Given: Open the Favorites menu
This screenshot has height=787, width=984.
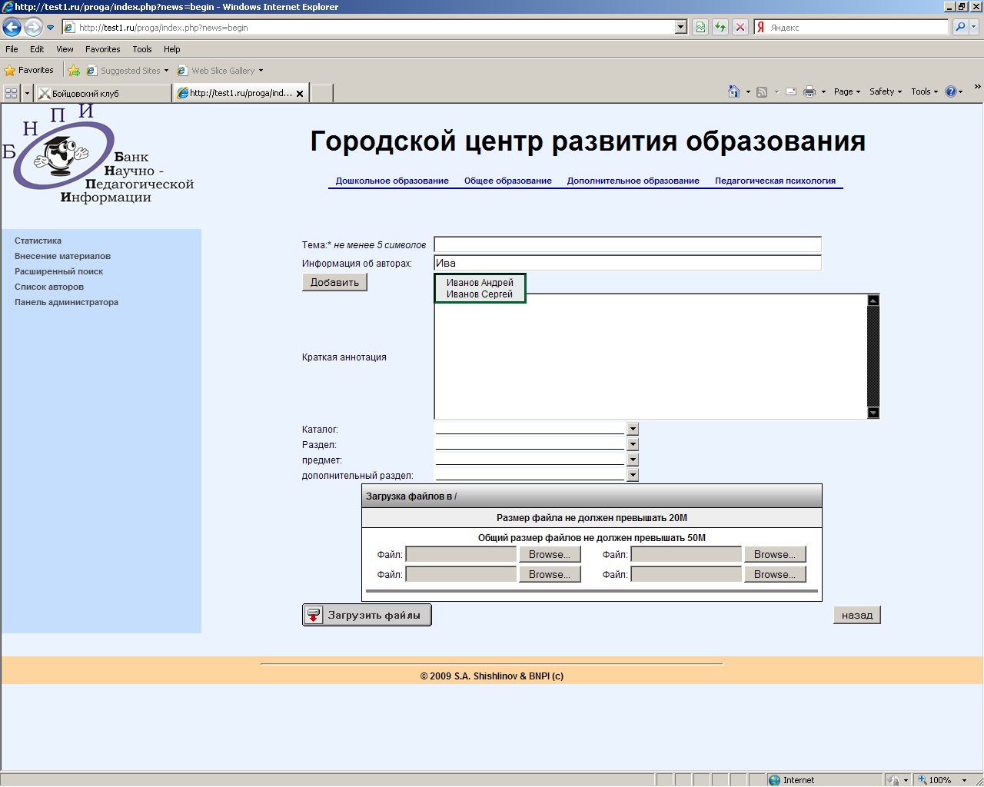Looking at the screenshot, I should (x=103, y=49).
